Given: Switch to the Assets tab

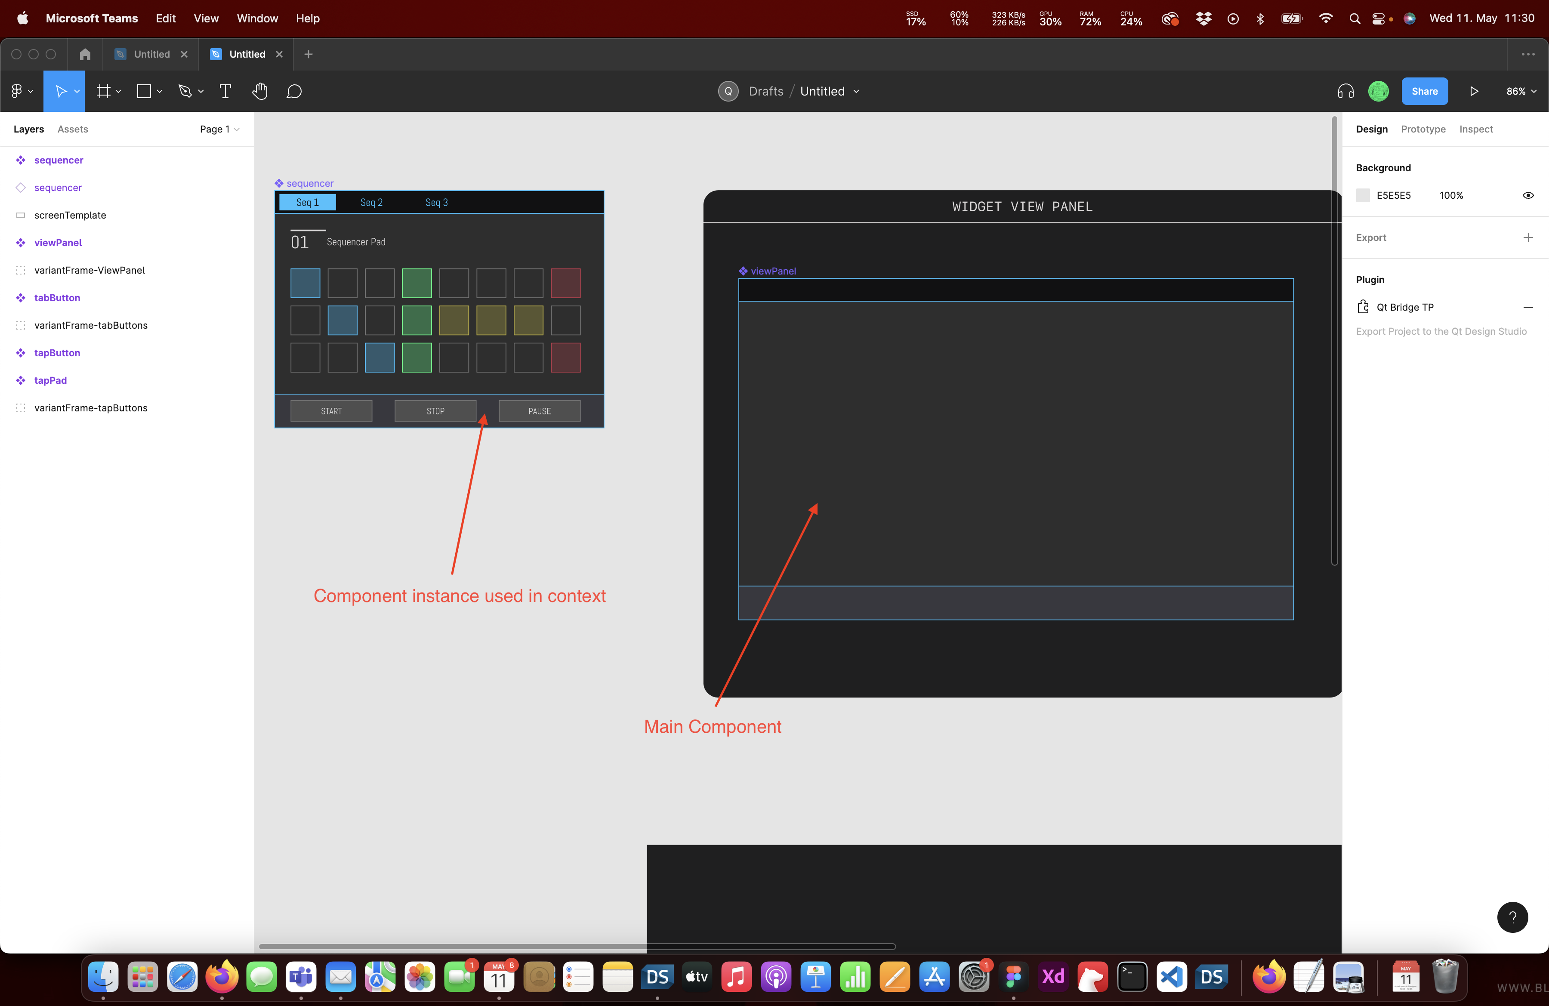Looking at the screenshot, I should (x=72, y=129).
